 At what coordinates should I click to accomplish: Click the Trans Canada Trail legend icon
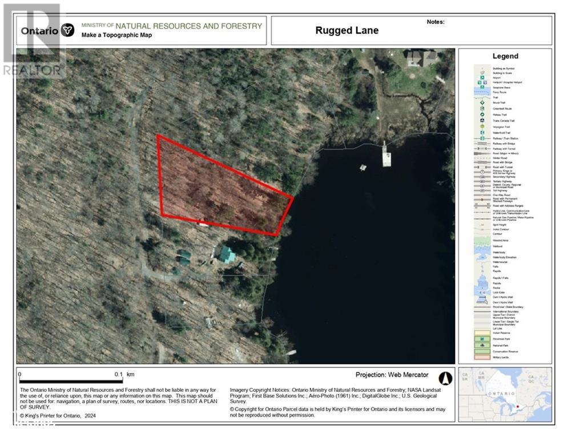tap(482, 121)
